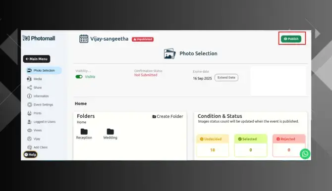Click the Home breadcrumb under Folders
332x191 pixels.
82,122
